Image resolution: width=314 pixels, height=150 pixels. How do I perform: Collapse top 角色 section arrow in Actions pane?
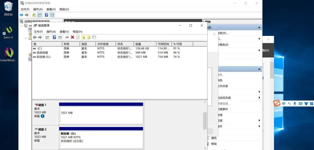259,28
